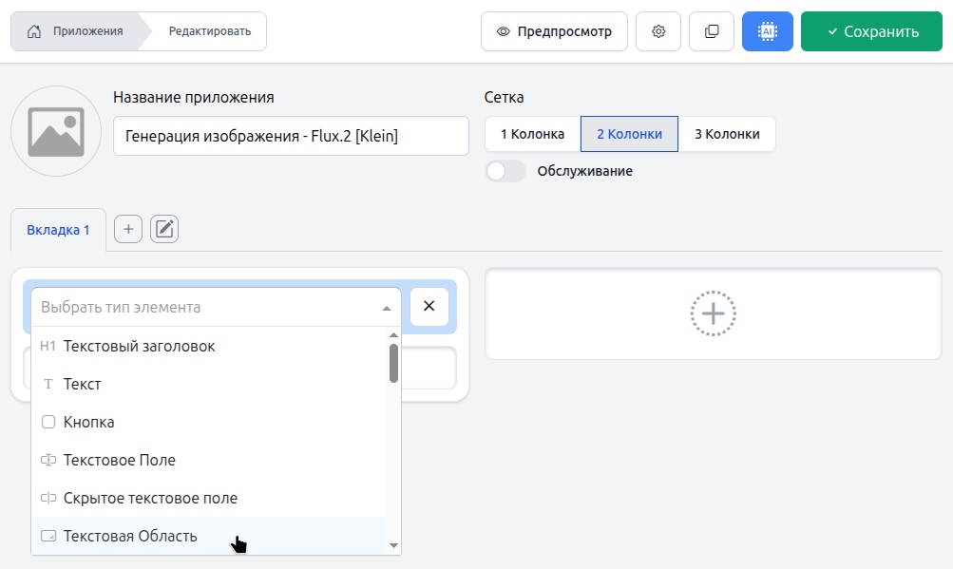The image size is (953, 569).
Task: Open Выбрать тип элемента combo box
Action: [216, 307]
